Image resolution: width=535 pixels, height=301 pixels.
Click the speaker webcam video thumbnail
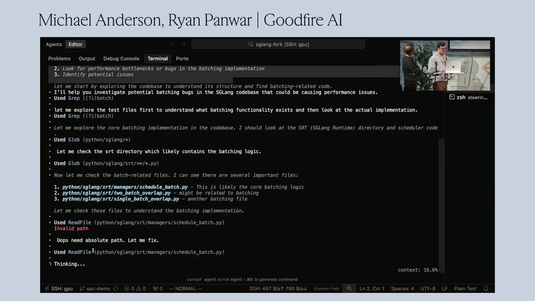445,66
